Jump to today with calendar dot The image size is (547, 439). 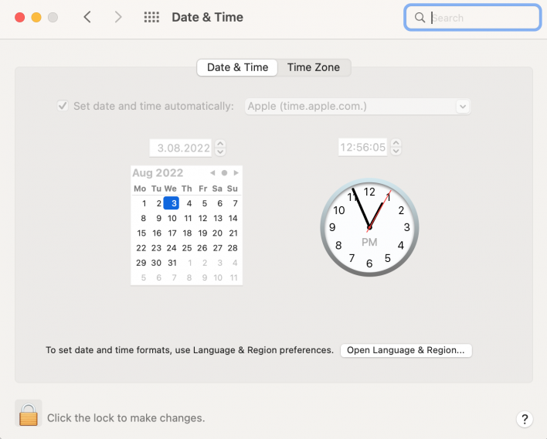(x=224, y=172)
